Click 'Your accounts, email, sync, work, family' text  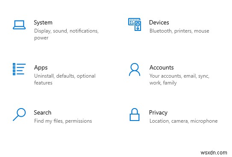[179, 79]
